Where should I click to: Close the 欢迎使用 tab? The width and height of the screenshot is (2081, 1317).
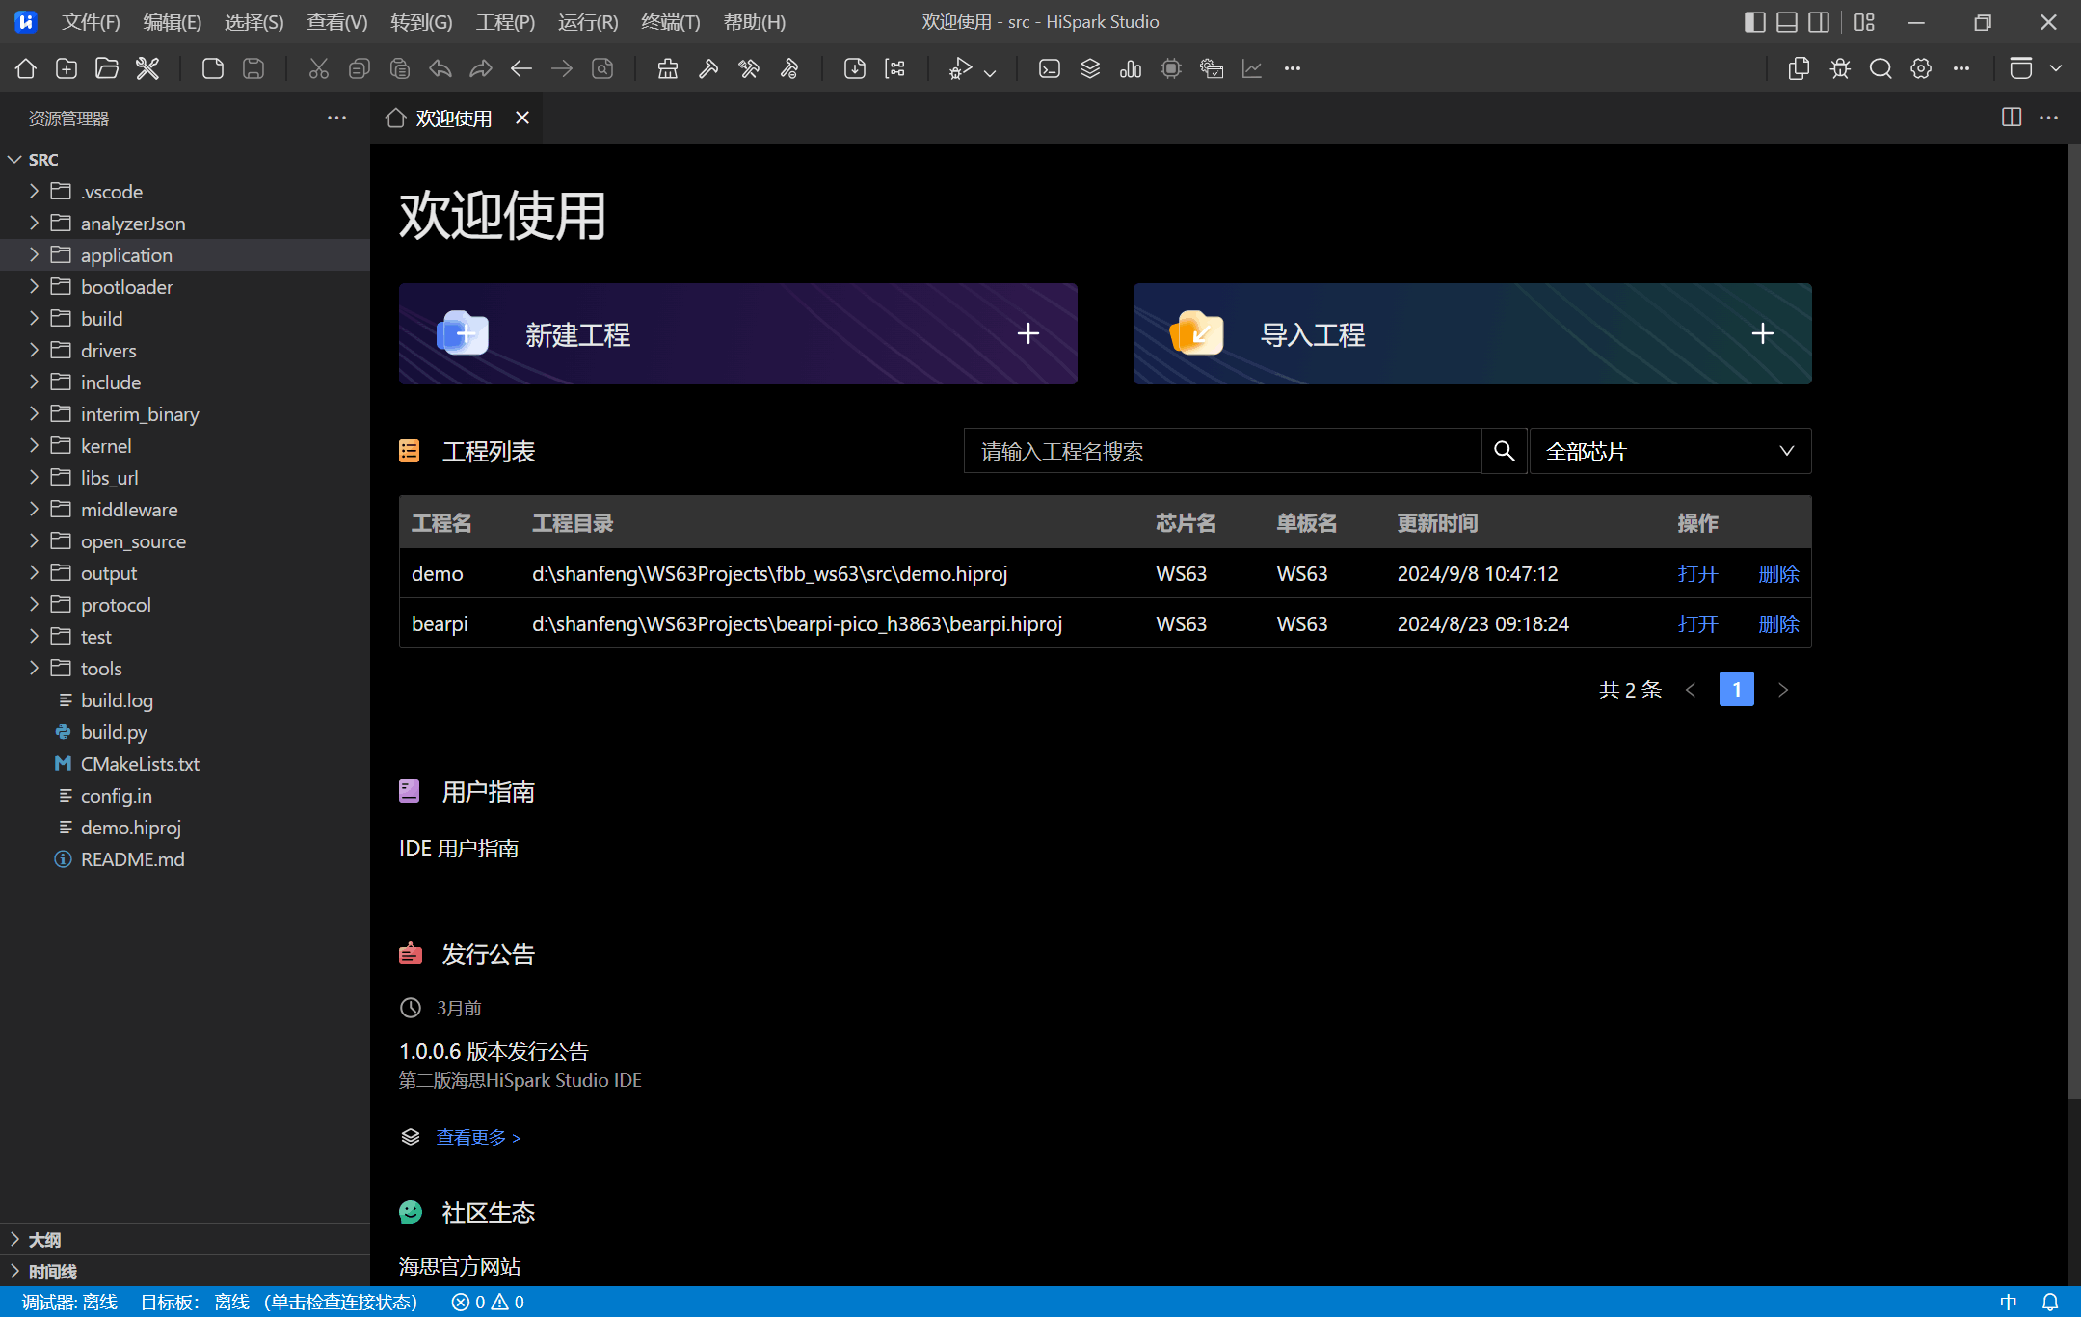click(522, 118)
